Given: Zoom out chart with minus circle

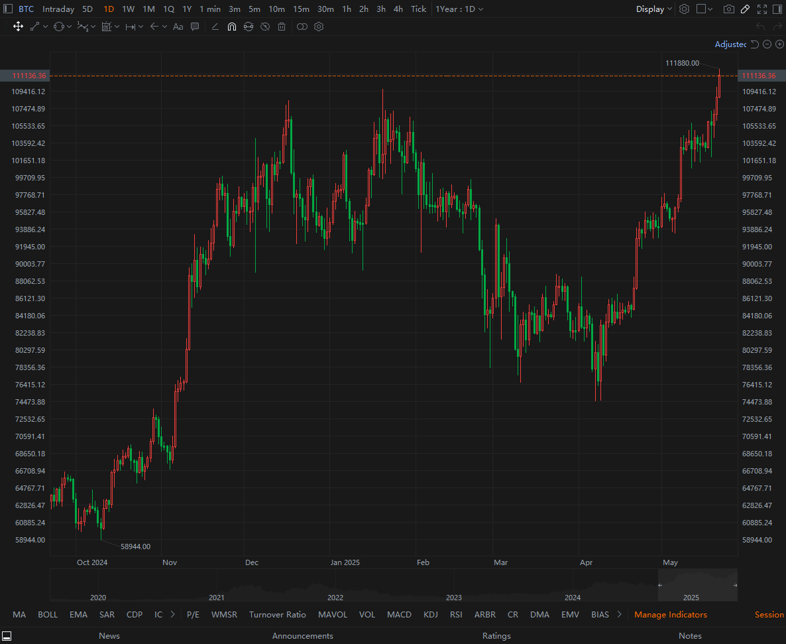Looking at the screenshot, I should point(767,44).
